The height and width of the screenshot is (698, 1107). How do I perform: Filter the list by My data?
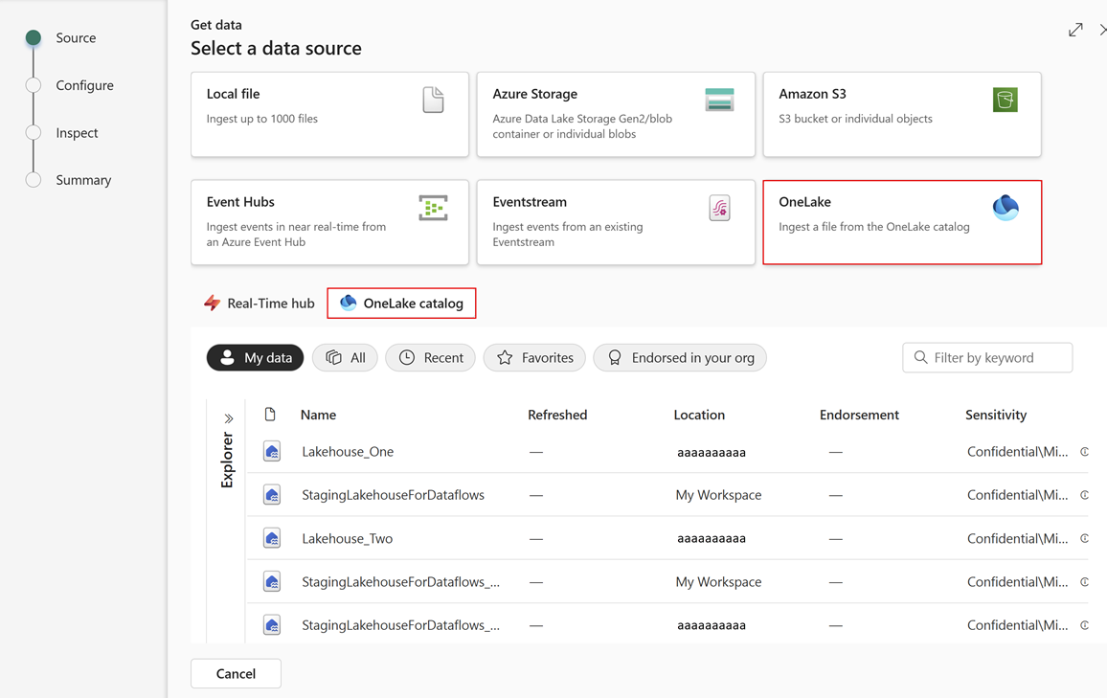[x=255, y=358]
